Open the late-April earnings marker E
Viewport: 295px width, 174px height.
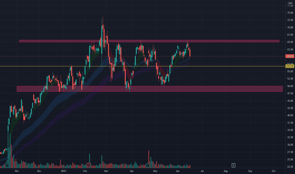(147, 165)
